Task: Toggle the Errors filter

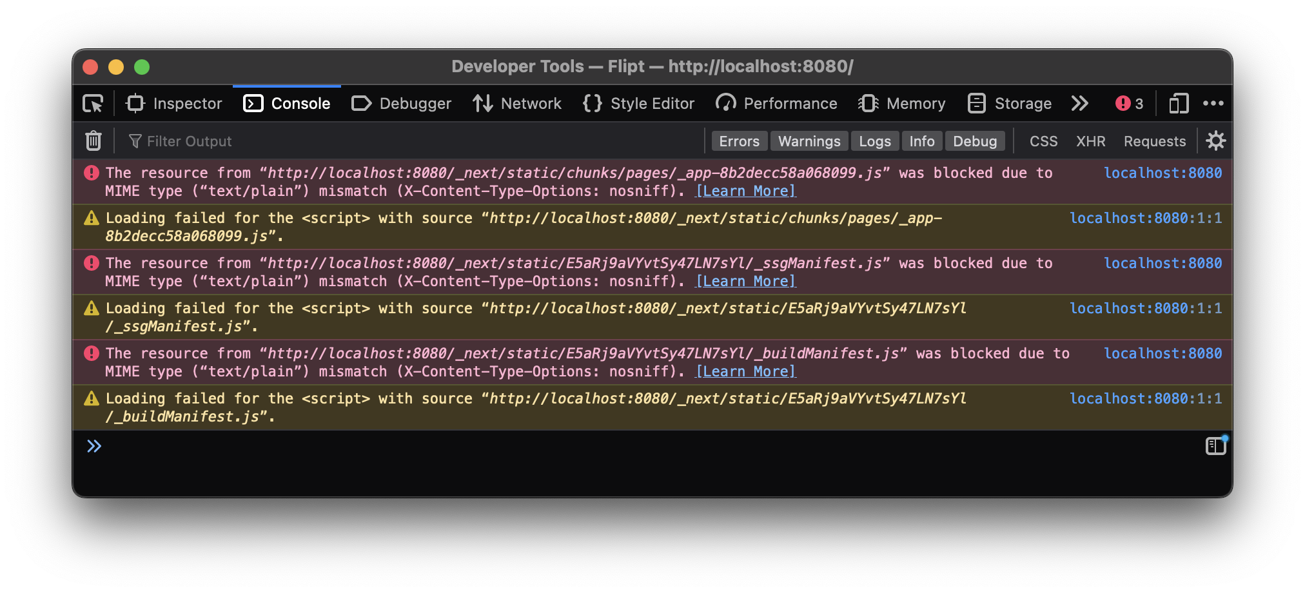Action: [x=740, y=141]
